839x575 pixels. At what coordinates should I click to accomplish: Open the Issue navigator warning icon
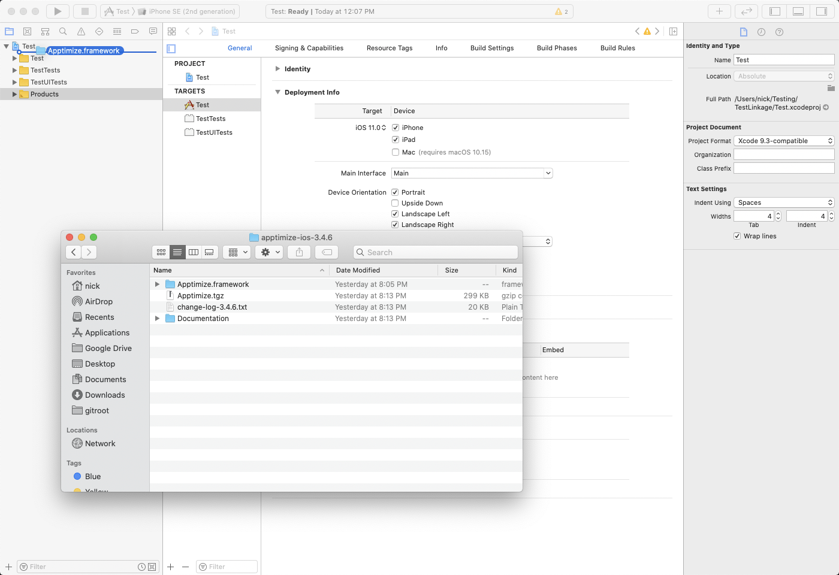[x=81, y=31]
